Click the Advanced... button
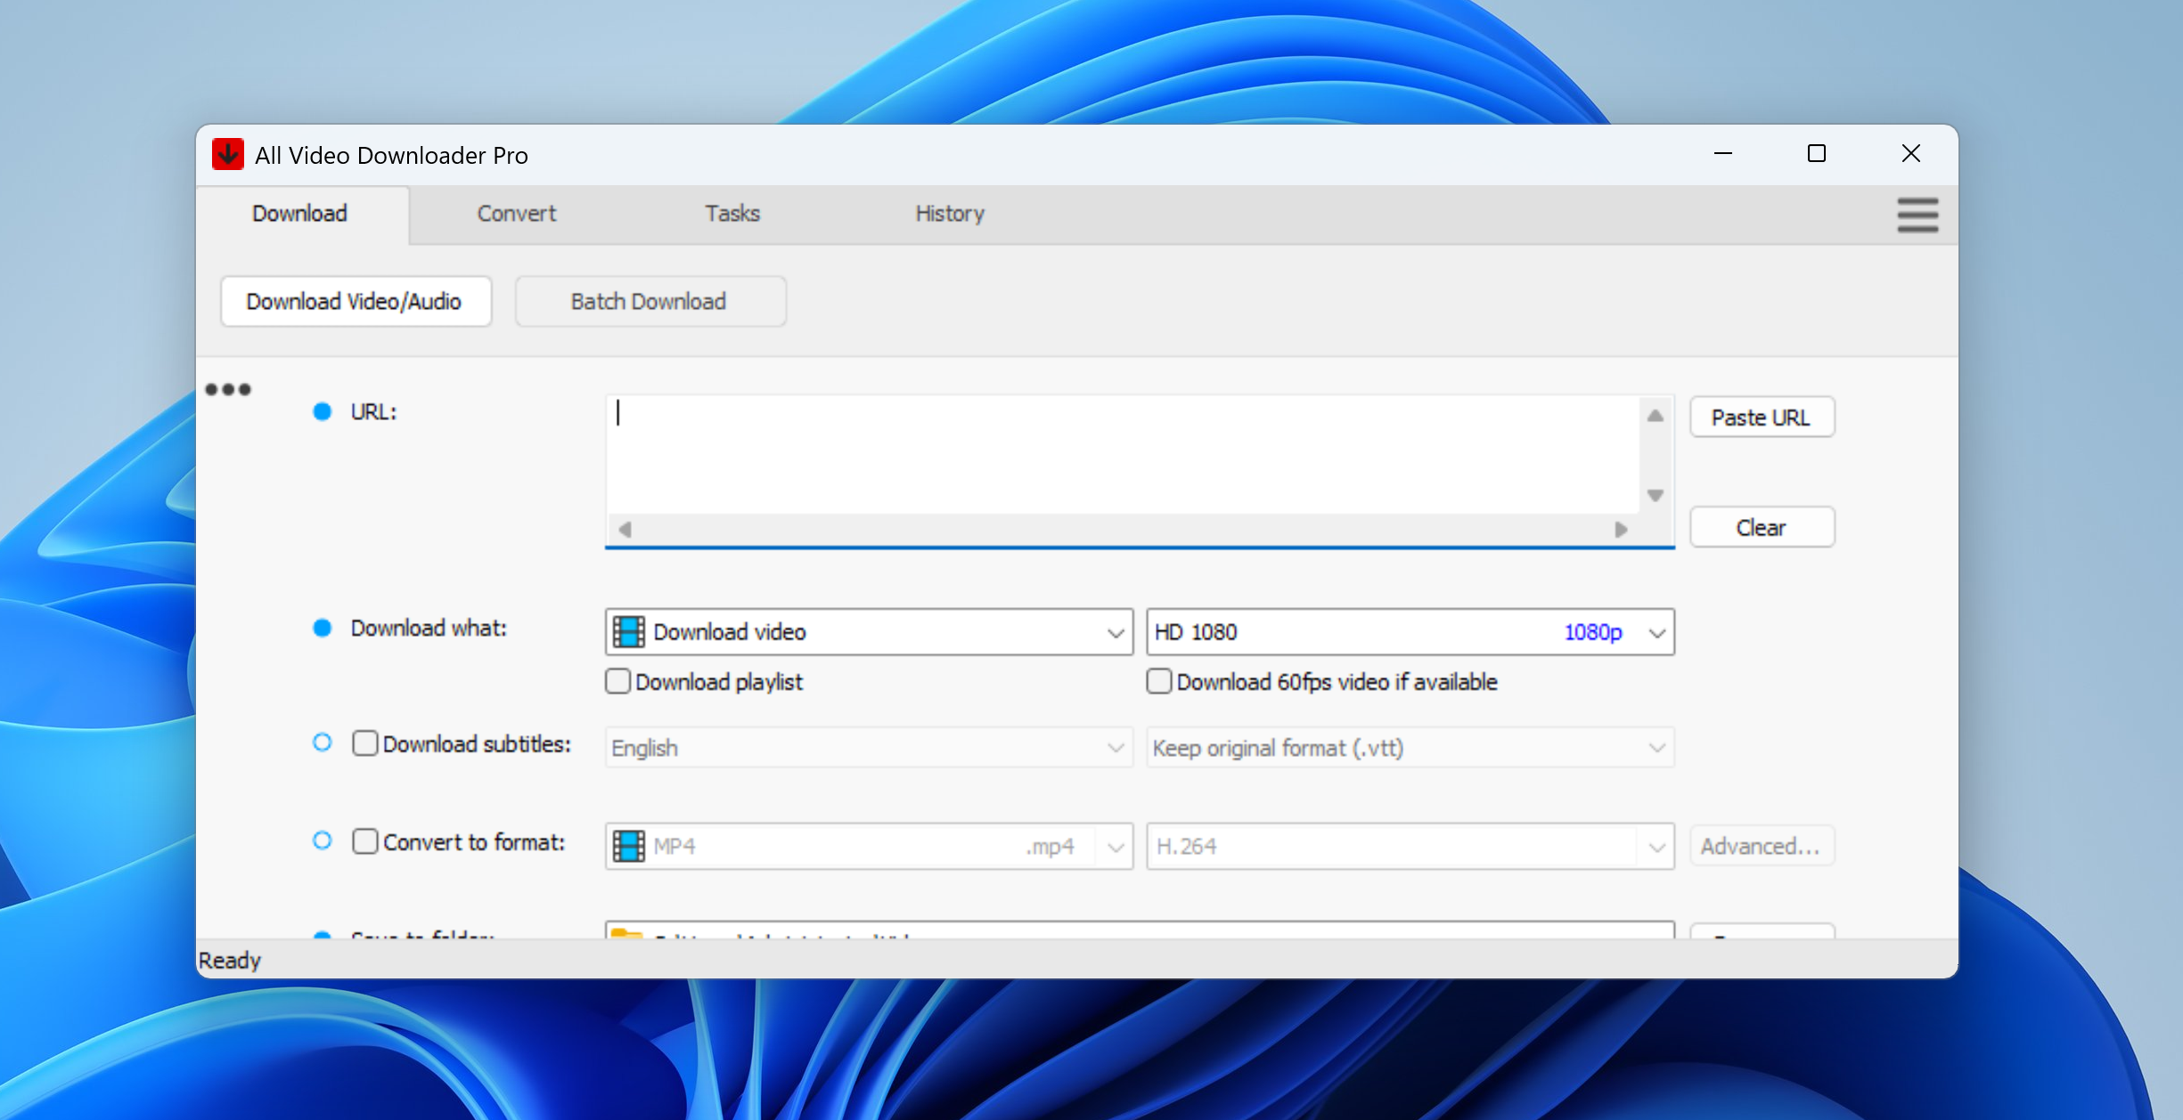The image size is (2183, 1120). [1762, 846]
